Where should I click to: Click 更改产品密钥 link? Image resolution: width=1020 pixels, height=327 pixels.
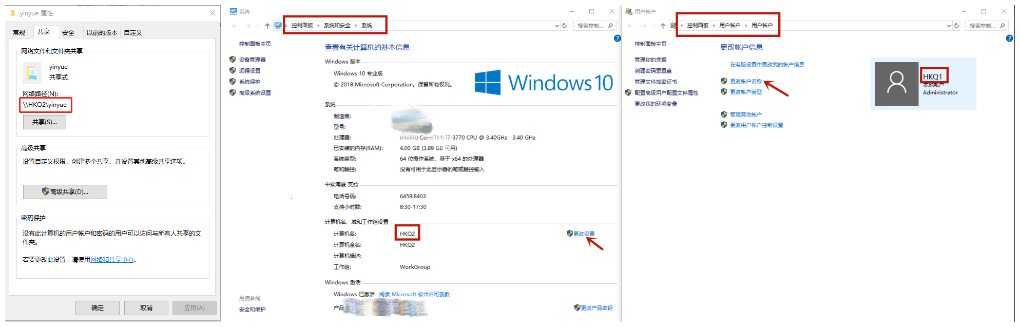[596, 308]
